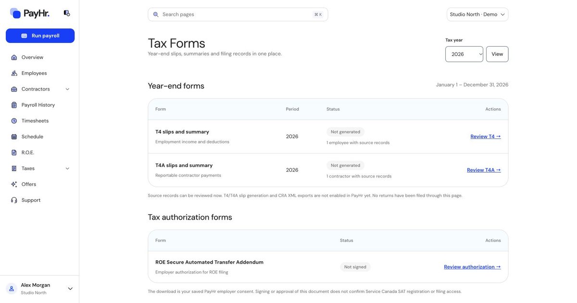Click 'Employer authorization for ROE filing' text
This screenshot has width=577, height=303.
(x=192, y=272)
